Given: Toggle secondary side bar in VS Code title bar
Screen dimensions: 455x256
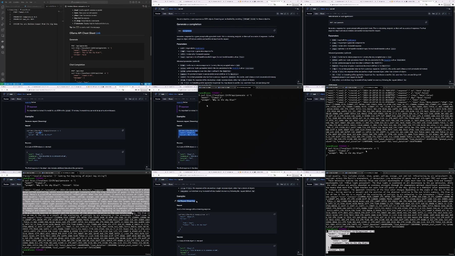Looking at the screenshot, I should (136, 2).
